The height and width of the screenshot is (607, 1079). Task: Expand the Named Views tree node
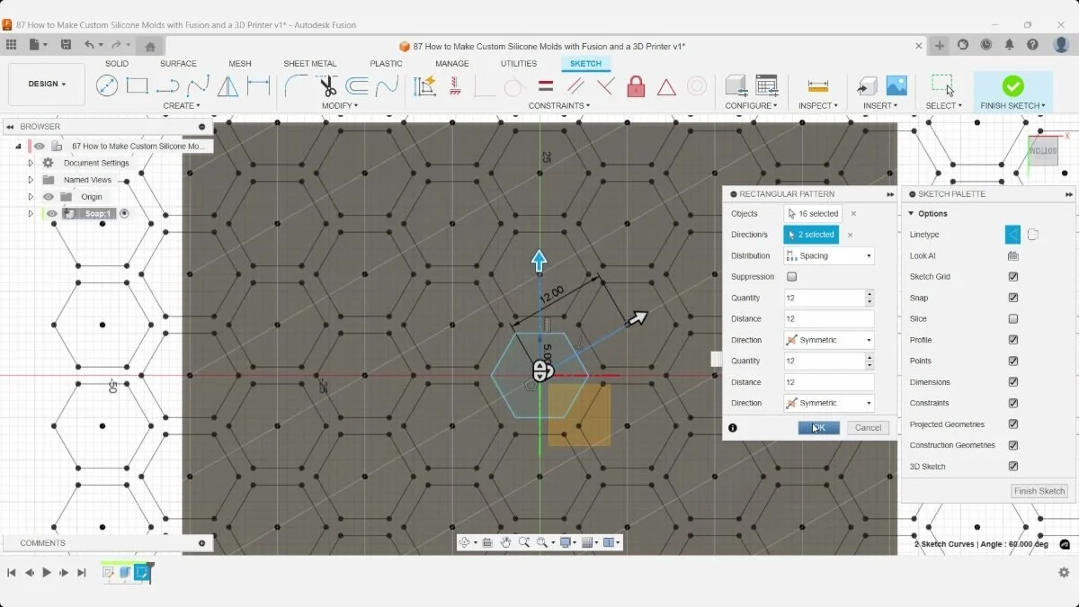[x=31, y=180]
